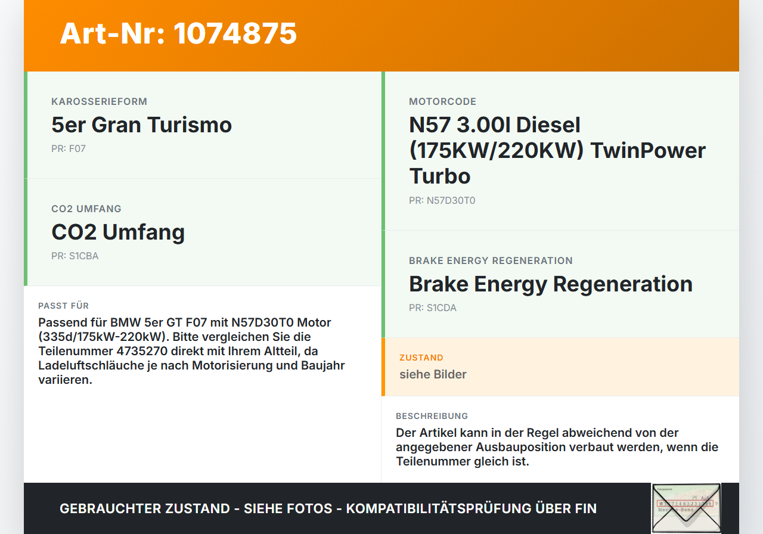Click the "Passend für BMW 5er GT" paragraph
Screen dimensions: 763x534
pyautogui.click(x=192, y=351)
